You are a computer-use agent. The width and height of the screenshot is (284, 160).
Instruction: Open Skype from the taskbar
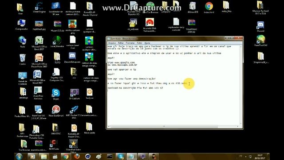tap(120, 156)
